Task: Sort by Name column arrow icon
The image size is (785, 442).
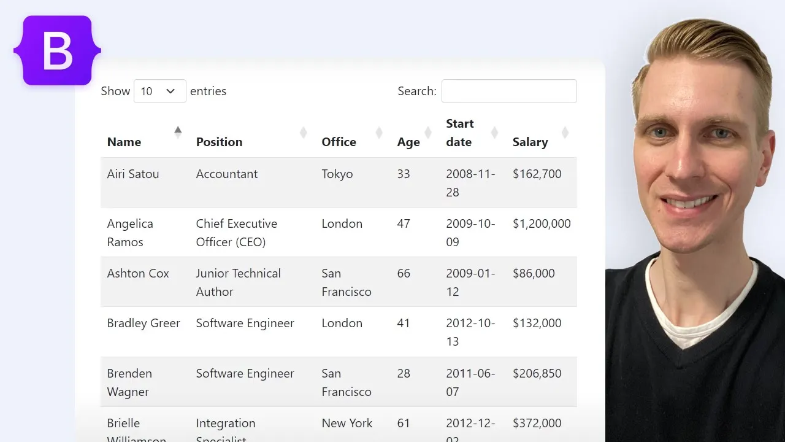Action: pyautogui.click(x=178, y=132)
